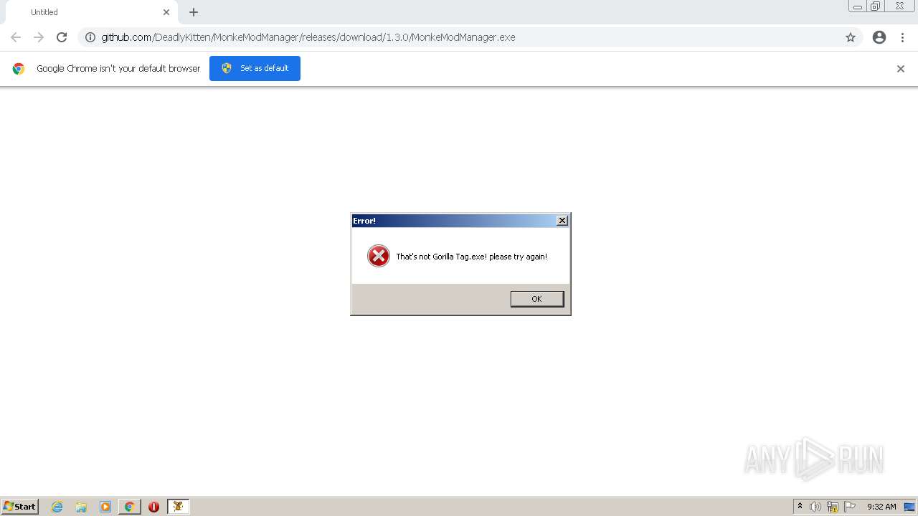The height and width of the screenshot is (516, 918).
Task: Click 'Google Chrome isn't your default browser' text
Action: click(118, 69)
